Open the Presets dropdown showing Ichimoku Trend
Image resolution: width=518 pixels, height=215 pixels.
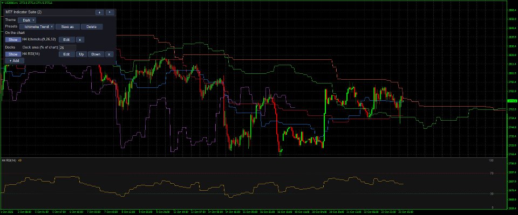click(x=37, y=27)
